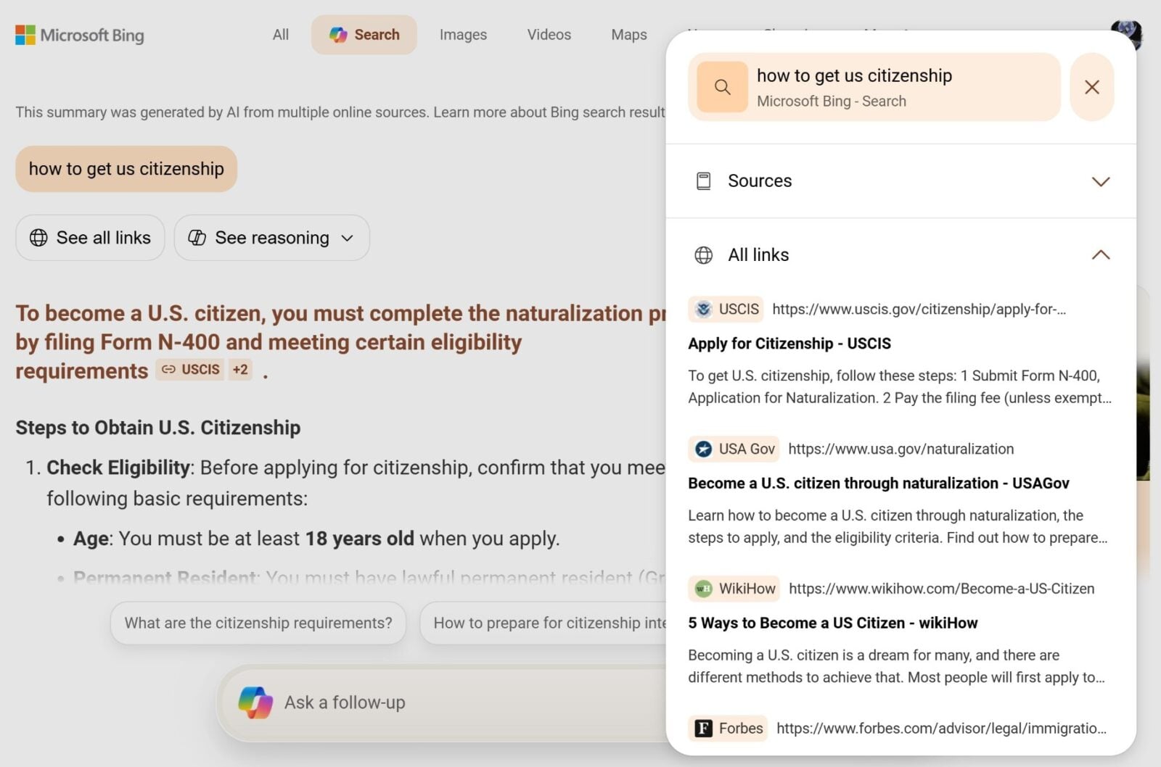Click the WikiHow source badge
Image resolution: width=1161 pixels, height=767 pixels.
734,589
